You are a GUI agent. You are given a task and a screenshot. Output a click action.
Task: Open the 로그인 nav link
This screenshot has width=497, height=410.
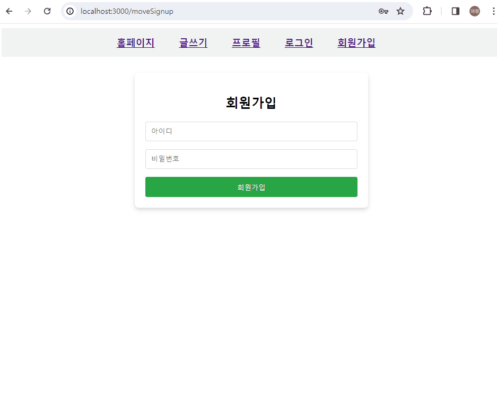point(299,42)
